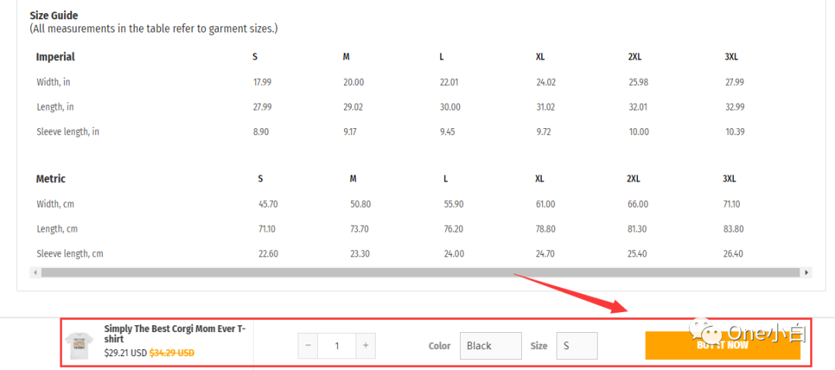Click the sleeve length value 9.17
The height and width of the screenshot is (370, 835).
coord(350,132)
